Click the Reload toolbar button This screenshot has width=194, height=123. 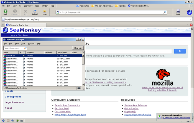point(35,12)
